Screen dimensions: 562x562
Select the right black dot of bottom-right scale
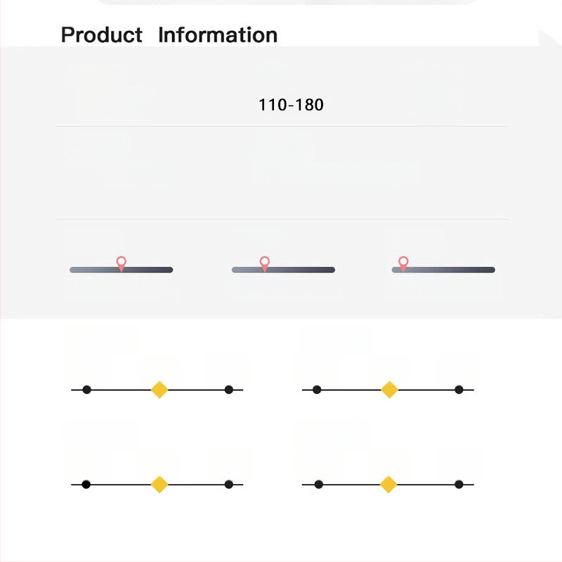coord(459,484)
